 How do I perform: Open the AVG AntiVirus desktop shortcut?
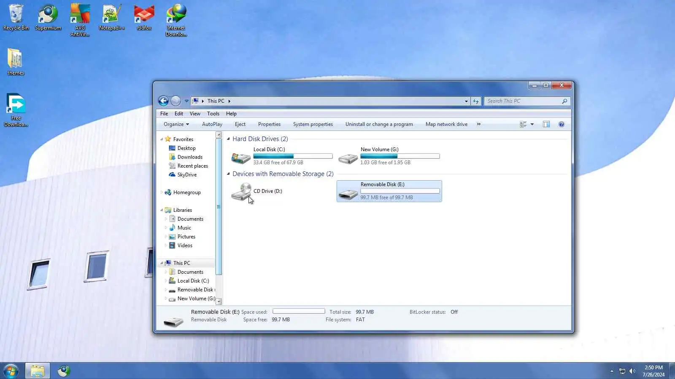80,20
